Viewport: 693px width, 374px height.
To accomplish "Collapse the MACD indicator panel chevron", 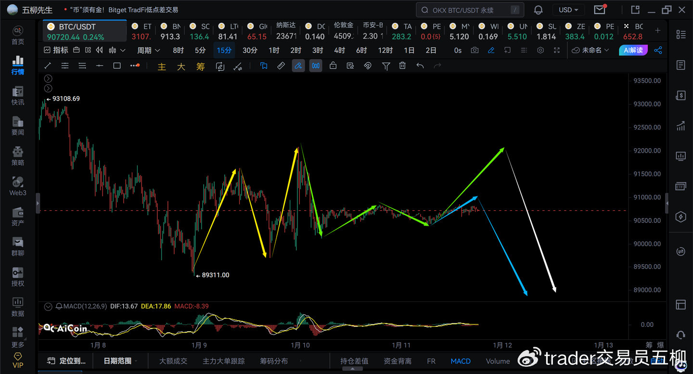I will 48,306.
